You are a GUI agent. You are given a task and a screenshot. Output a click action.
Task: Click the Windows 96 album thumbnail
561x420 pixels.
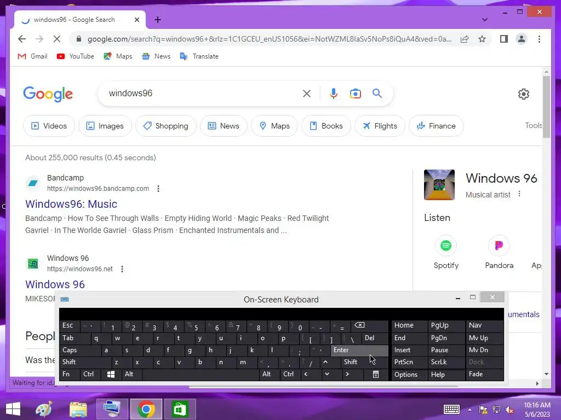(x=439, y=185)
